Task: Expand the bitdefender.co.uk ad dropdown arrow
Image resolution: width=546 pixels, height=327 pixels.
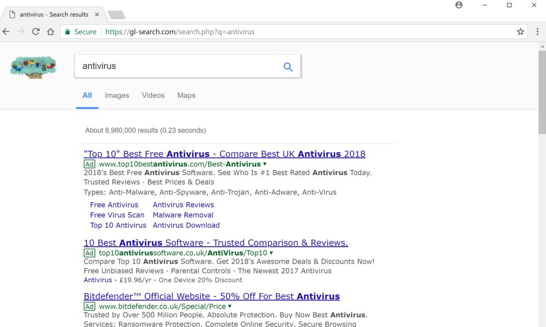Action: pyautogui.click(x=230, y=306)
